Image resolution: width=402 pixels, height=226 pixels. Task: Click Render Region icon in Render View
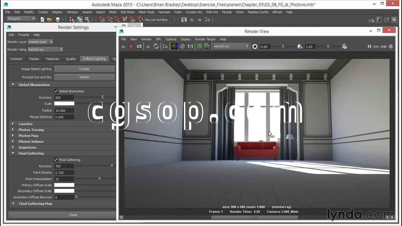[131, 46]
